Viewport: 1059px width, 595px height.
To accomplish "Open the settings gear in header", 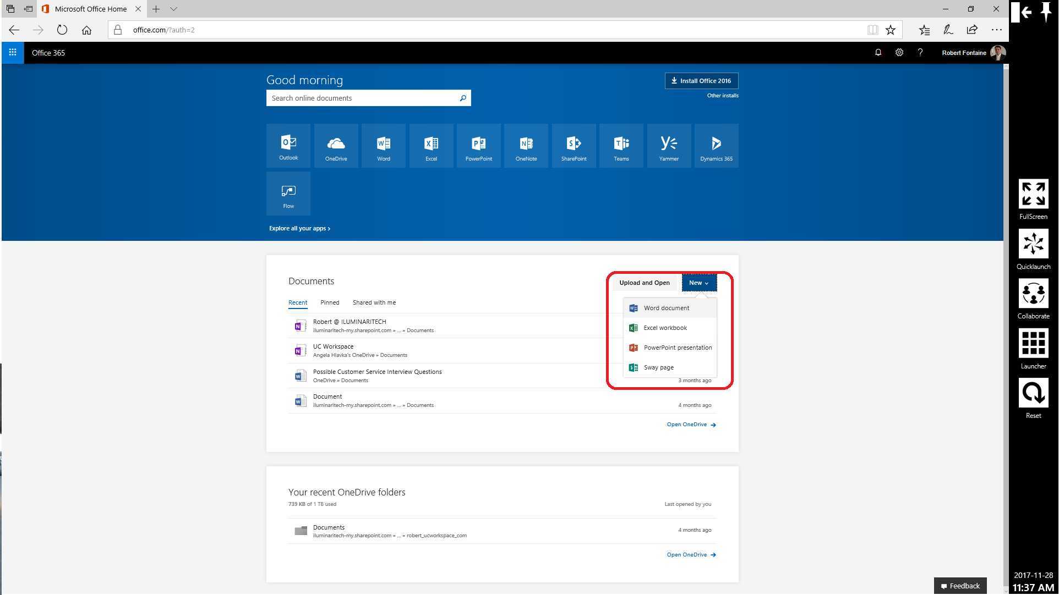I will click(899, 53).
